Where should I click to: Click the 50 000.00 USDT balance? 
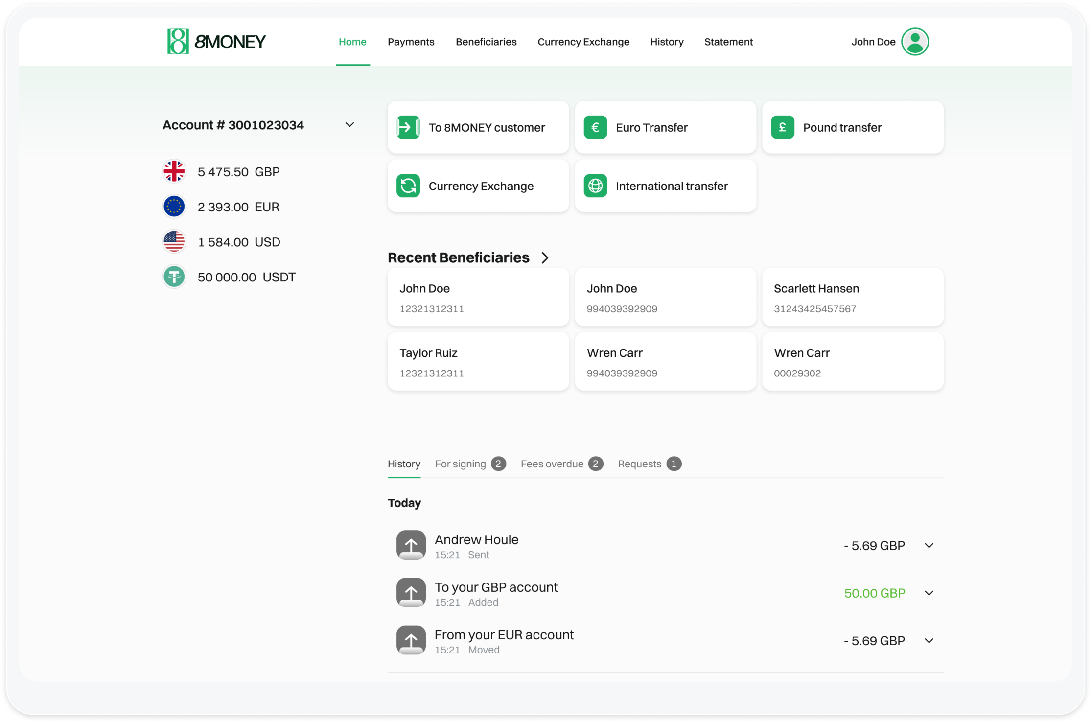(247, 277)
